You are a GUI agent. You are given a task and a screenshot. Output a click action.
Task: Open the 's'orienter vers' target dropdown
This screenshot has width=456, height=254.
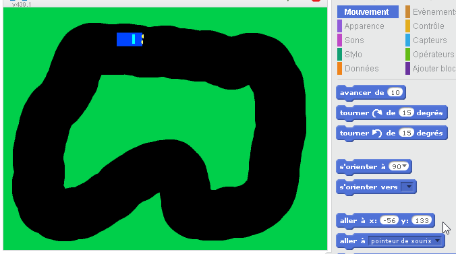[408, 187]
